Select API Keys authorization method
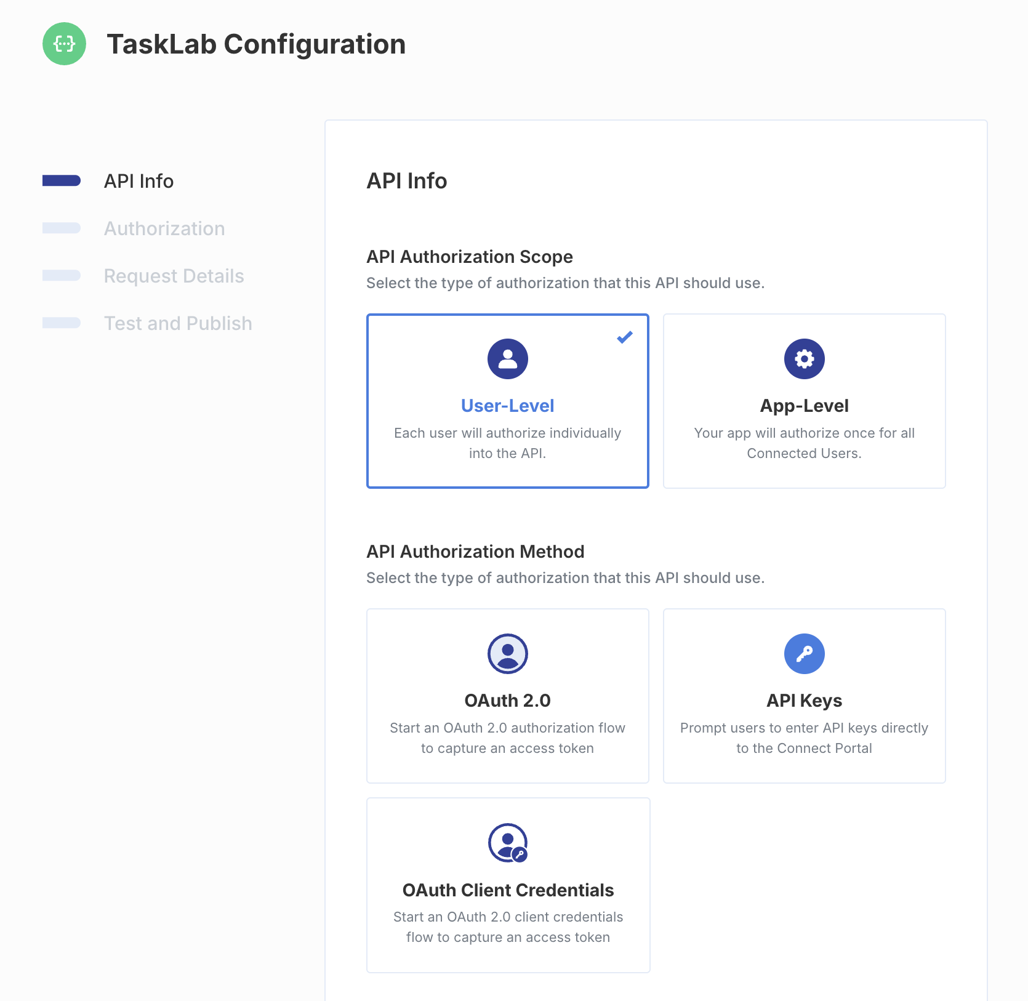 tap(804, 696)
